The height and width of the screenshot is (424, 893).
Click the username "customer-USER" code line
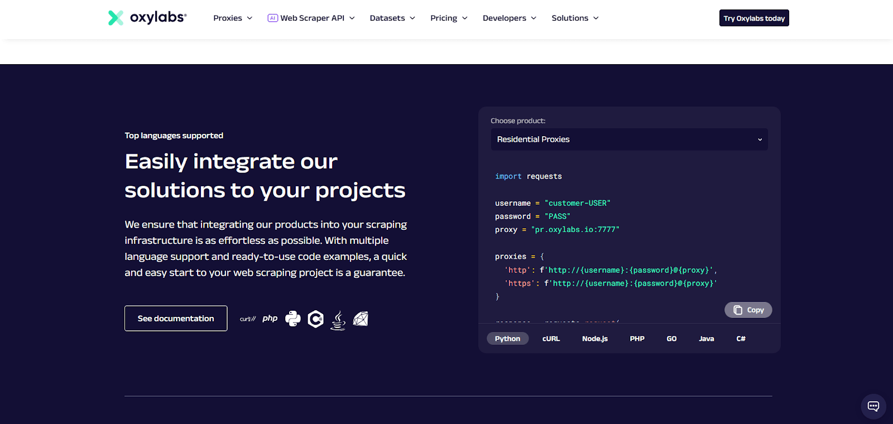click(553, 203)
